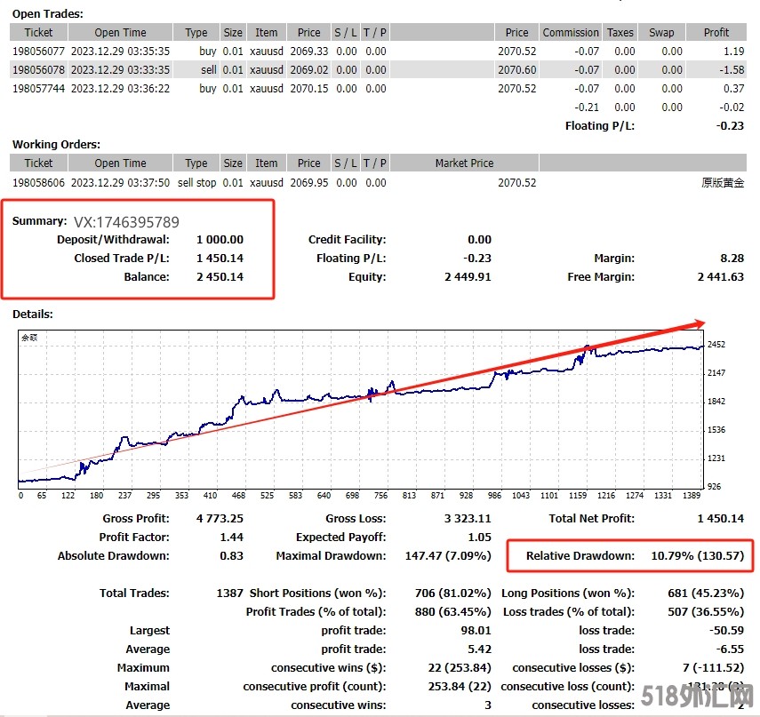Select working order time 2023.12.29 03:37:50

click(120, 183)
